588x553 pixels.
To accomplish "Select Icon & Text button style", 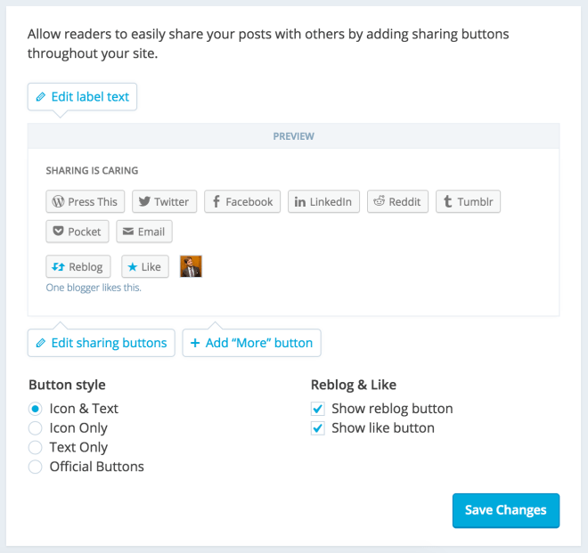I will pos(36,409).
